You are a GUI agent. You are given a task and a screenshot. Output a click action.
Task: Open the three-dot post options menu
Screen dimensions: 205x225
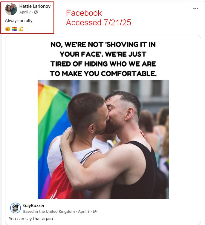tap(195, 9)
